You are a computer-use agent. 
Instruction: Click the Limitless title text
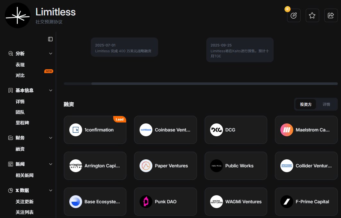(x=55, y=12)
